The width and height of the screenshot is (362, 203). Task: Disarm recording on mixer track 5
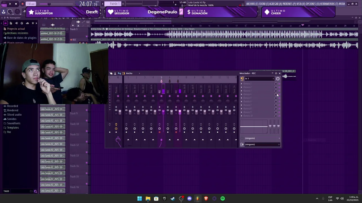160,132
